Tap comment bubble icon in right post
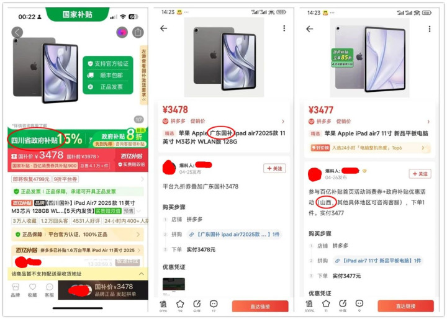This screenshot has width=447, height=319. pyautogui.click(x=359, y=303)
